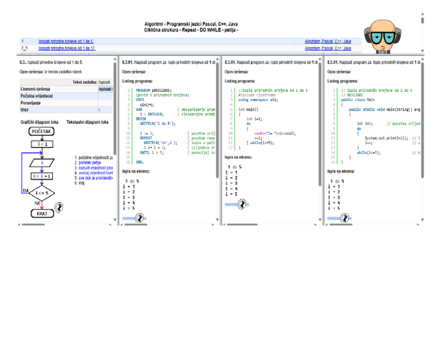The image size is (441, 341).
Task: Click 'System.out.println(i);' Java code line
Action: click(386, 138)
